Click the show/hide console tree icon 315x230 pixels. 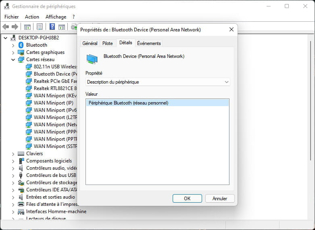point(27,27)
